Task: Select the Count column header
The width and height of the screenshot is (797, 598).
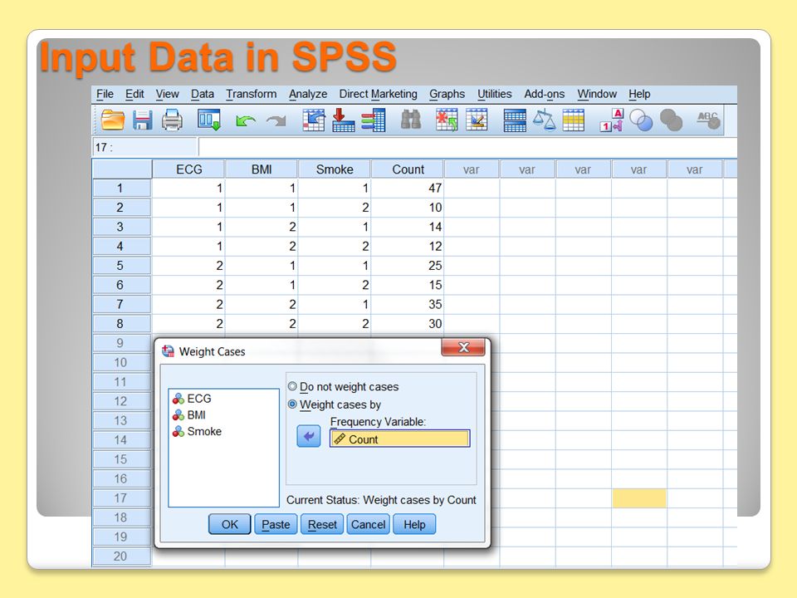Action: (408, 169)
